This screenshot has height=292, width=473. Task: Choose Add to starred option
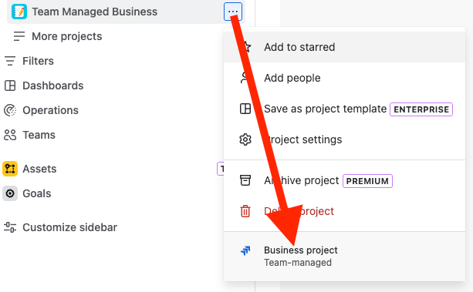coord(344,47)
